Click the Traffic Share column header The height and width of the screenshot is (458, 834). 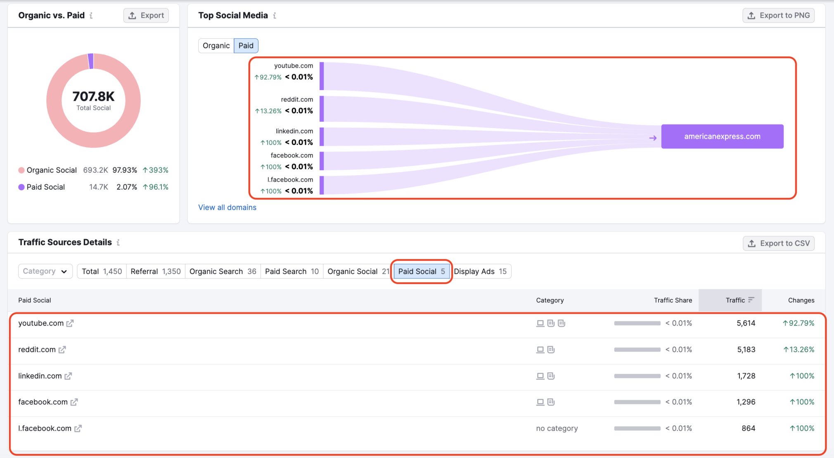pos(673,300)
